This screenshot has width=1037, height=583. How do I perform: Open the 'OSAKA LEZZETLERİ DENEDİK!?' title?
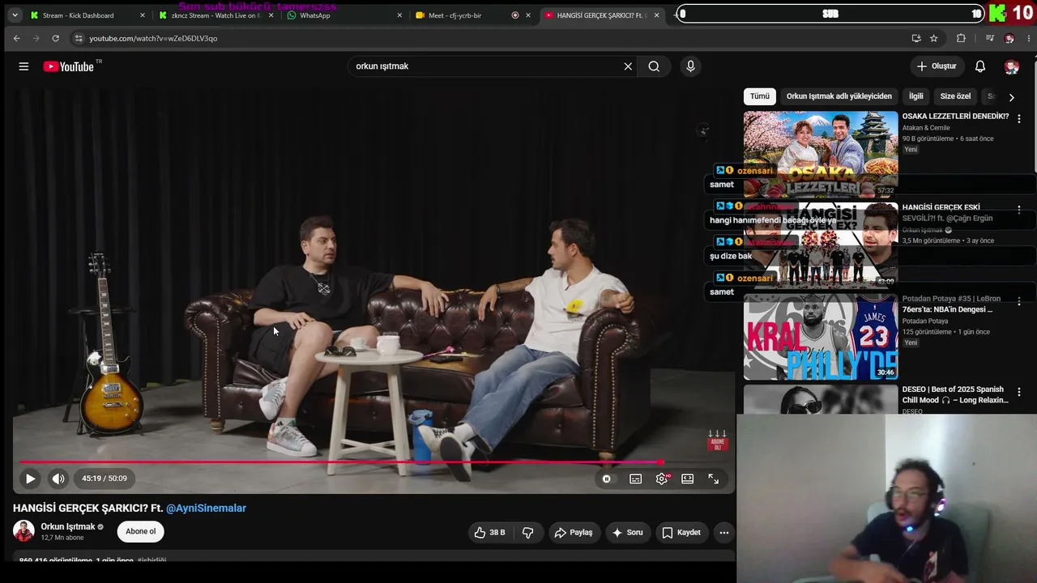tap(956, 116)
